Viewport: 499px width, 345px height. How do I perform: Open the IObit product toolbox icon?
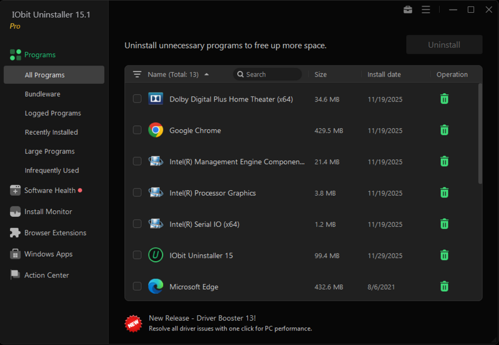pyautogui.click(x=408, y=9)
